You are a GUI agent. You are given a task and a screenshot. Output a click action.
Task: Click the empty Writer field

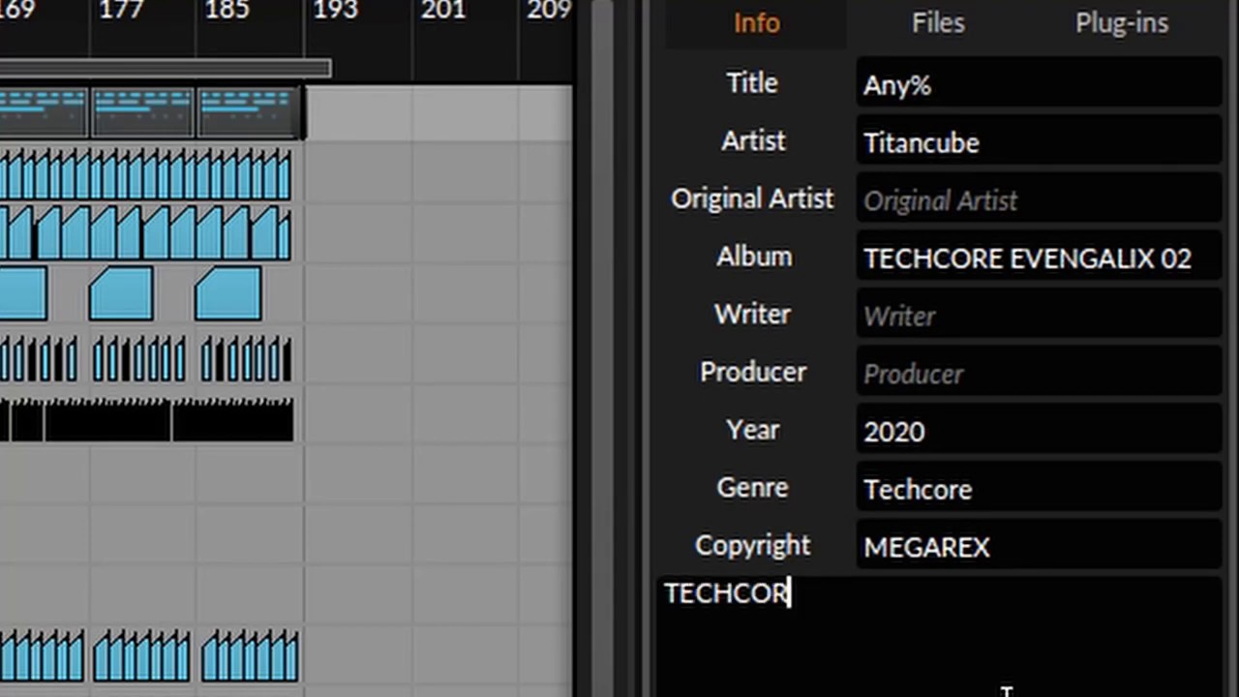pos(1039,316)
